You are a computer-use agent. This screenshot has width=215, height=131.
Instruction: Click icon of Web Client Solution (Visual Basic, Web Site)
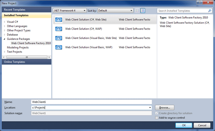59,38
